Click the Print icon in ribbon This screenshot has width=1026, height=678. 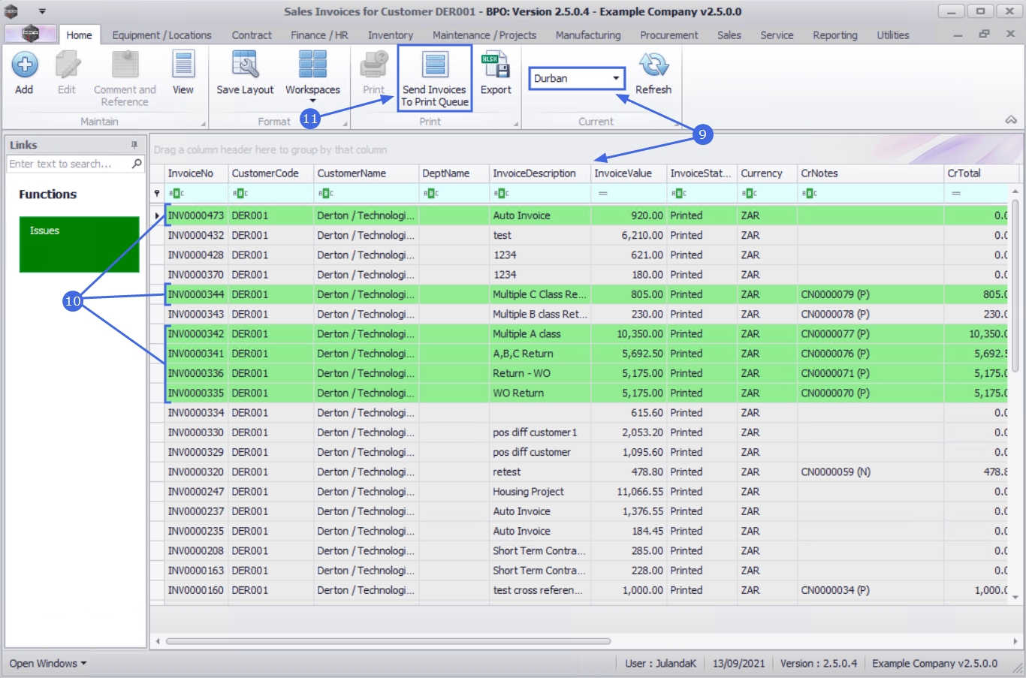point(373,65)
